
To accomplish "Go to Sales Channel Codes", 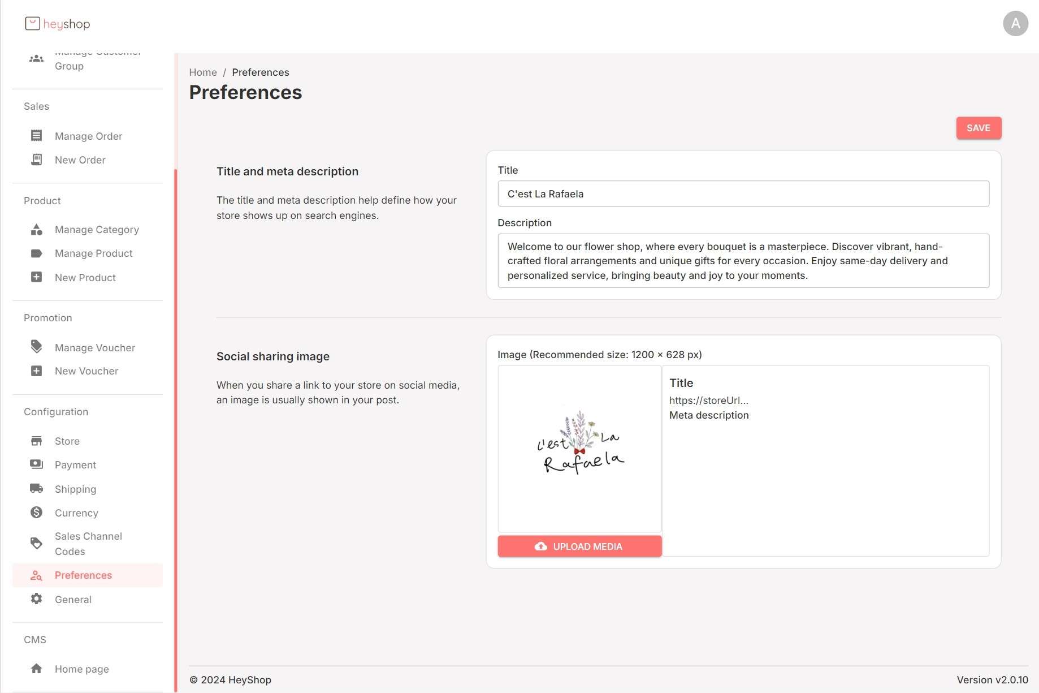I will coord(88,544).
